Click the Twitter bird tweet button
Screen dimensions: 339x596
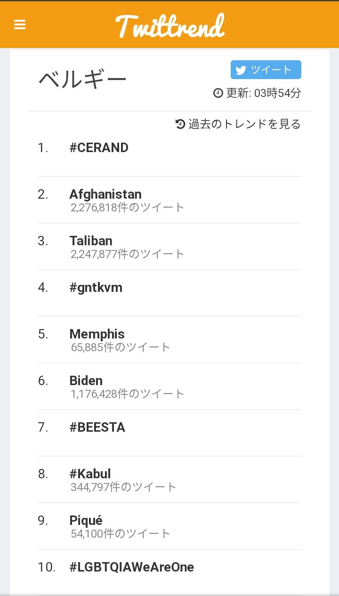(x=266, y=70)
